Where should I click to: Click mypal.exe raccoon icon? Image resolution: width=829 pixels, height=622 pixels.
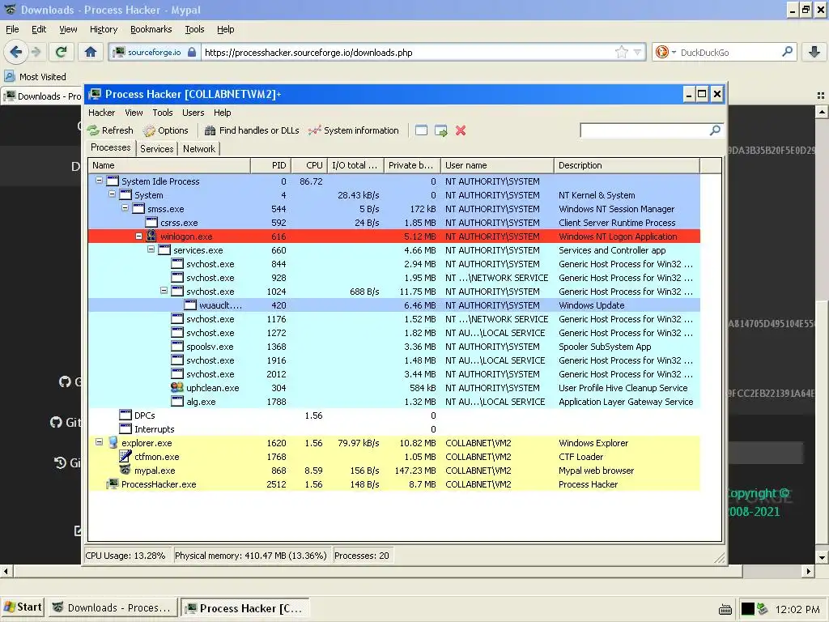(x=125, y=470)
